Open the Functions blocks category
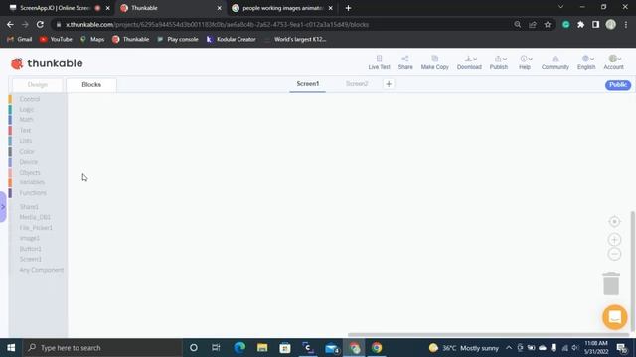 click(x=33, y=193)
